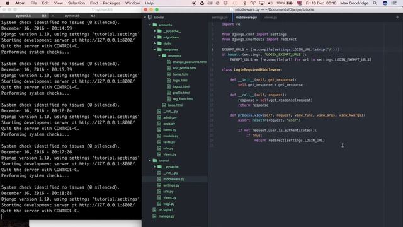This screenshot has width=403, height=227.
Task: Collapse the tutorial project root chevron
Action: pyautogui.click(x=145, y=17)
